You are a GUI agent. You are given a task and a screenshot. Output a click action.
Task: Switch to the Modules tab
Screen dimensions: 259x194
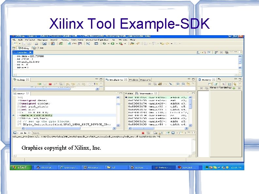[134, 80]
